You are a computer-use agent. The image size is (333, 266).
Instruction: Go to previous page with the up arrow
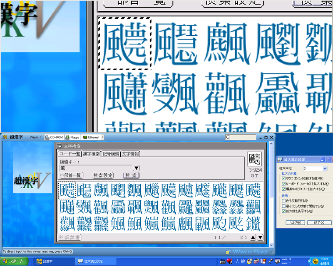click(253, 238)
